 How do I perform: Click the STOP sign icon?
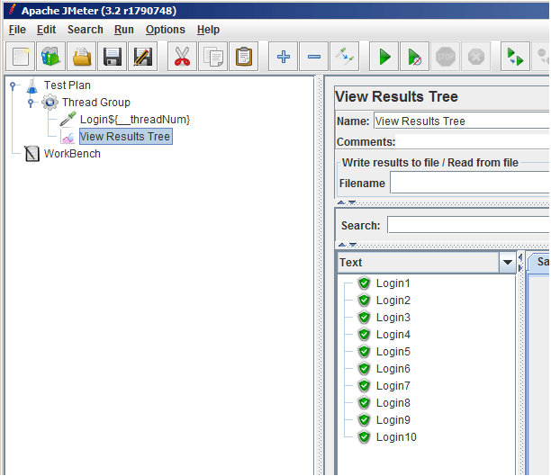[x=446, y=57]
